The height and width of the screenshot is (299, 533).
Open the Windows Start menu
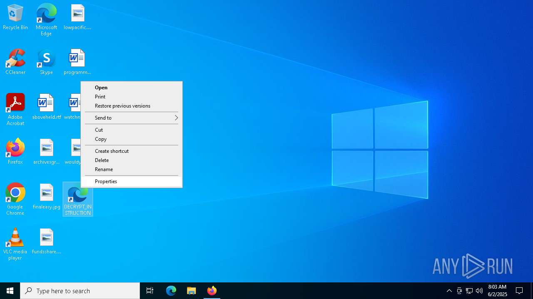pyautogui.click(x=10, y=291)
